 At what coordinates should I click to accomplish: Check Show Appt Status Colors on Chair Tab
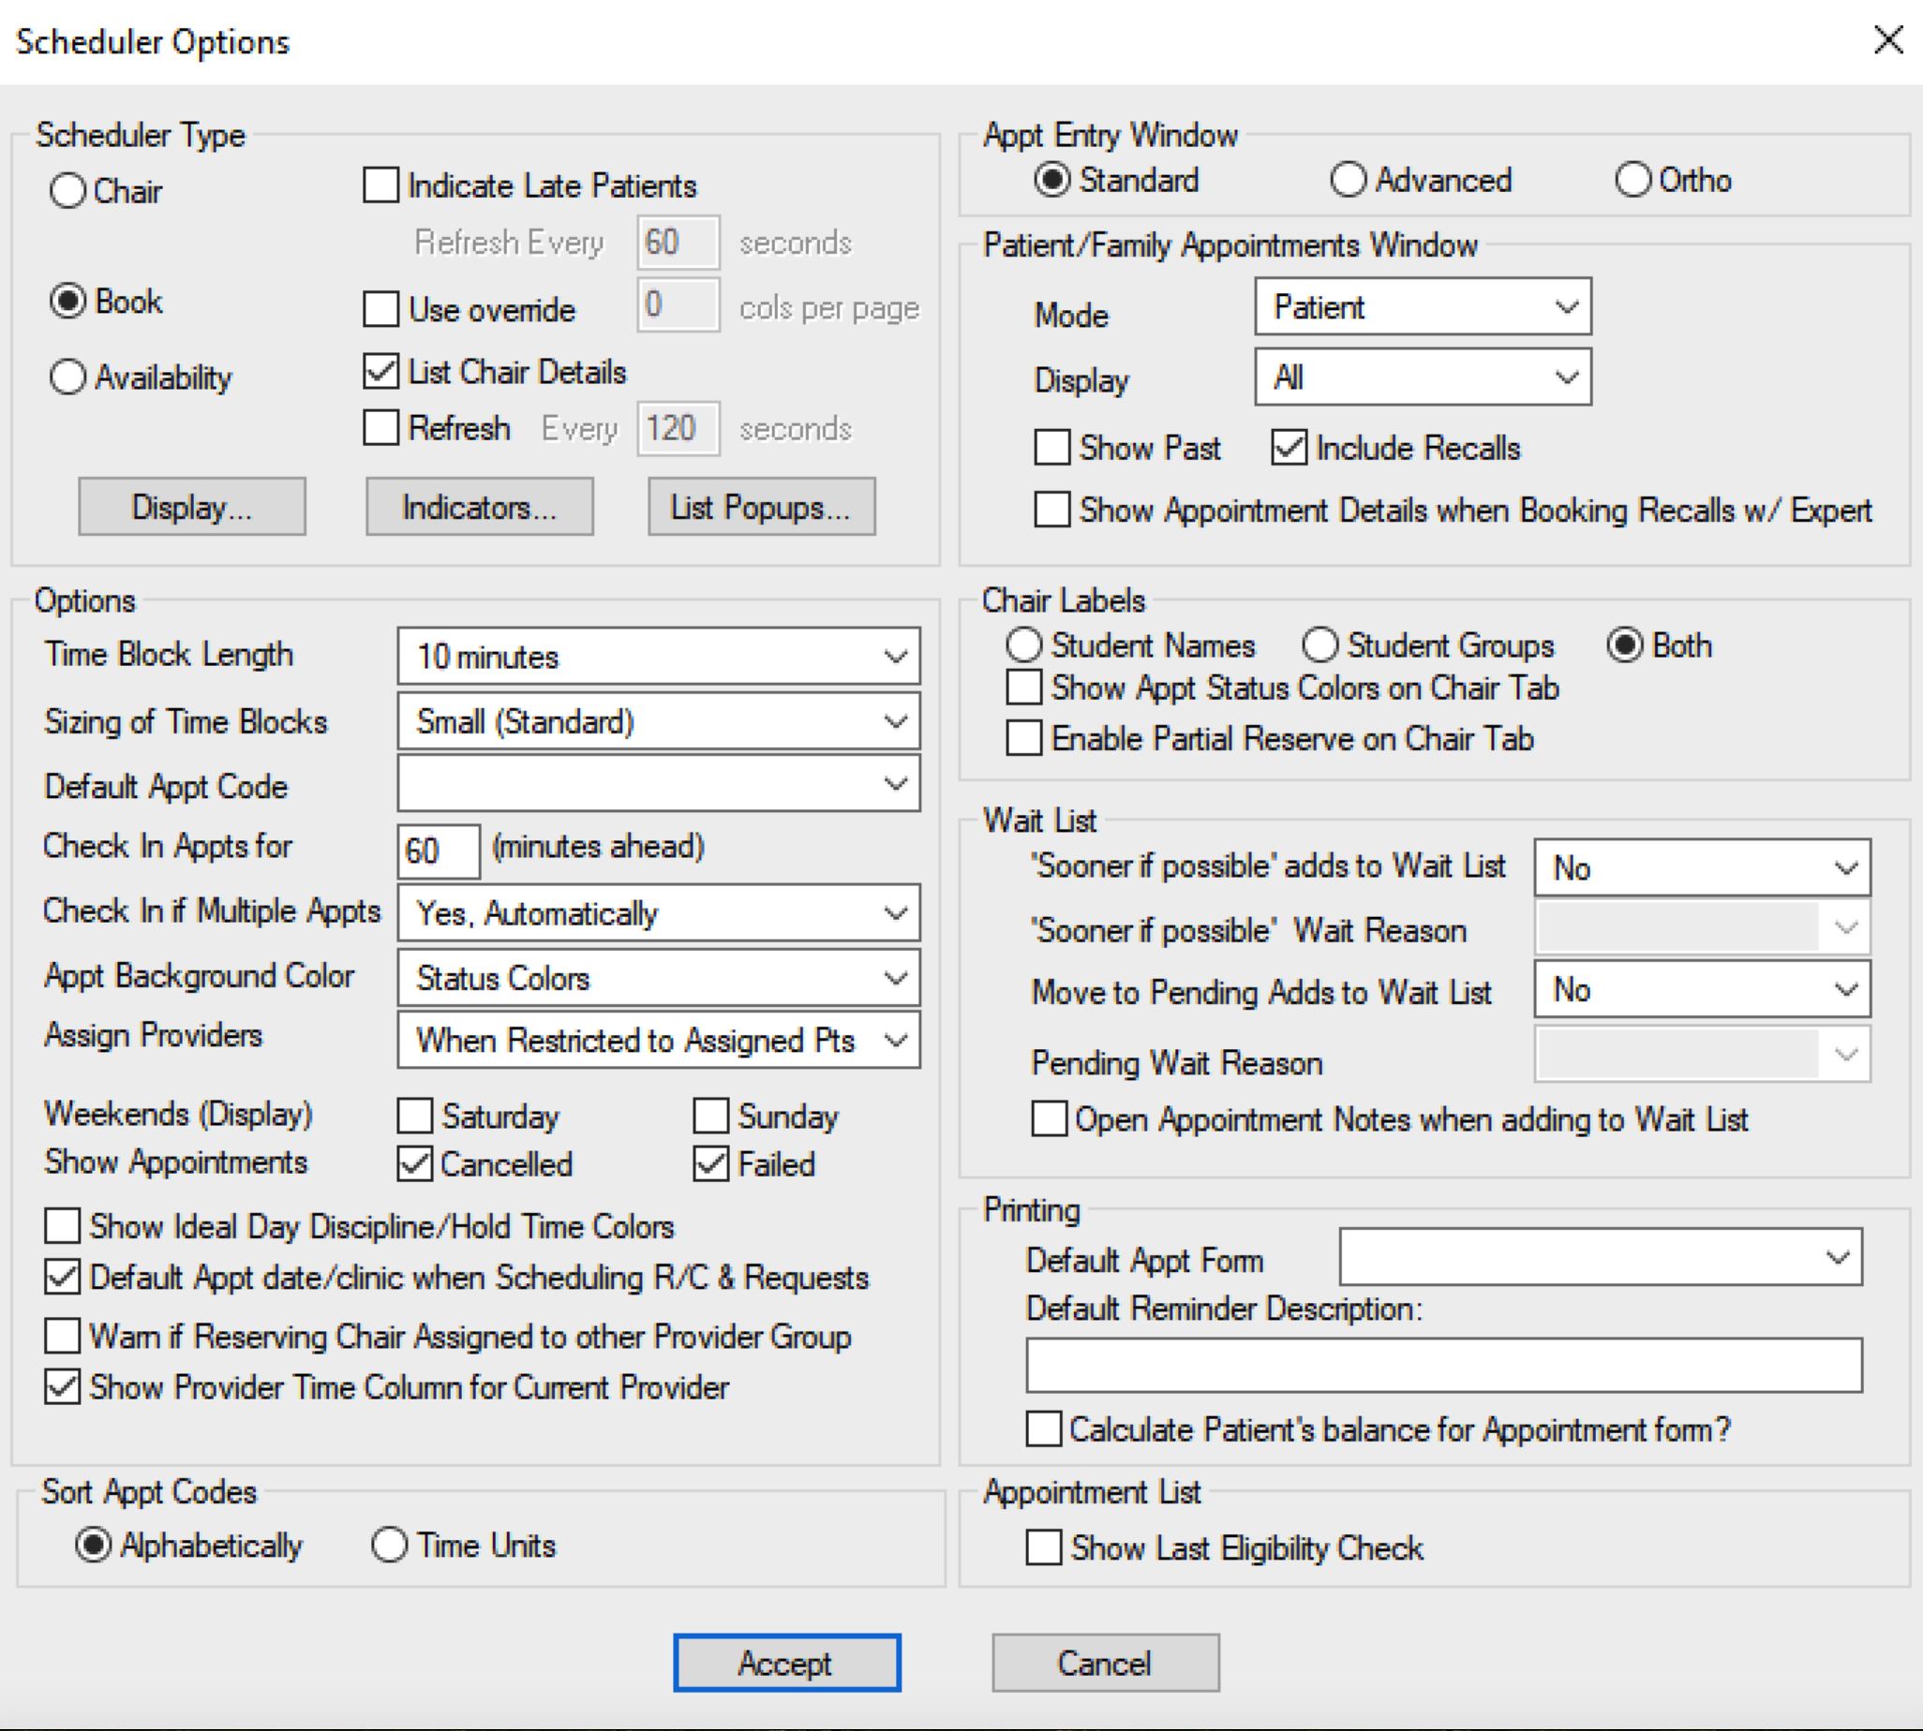1022,688
